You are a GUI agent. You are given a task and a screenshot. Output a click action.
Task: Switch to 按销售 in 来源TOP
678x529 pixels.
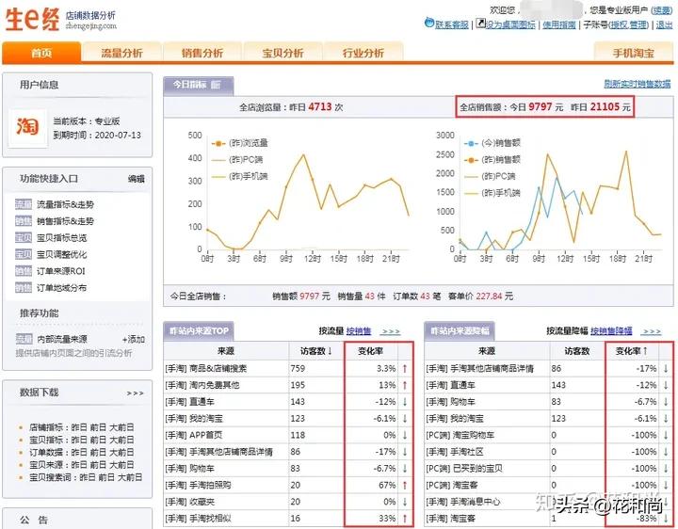tap(359, 331)
